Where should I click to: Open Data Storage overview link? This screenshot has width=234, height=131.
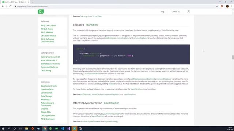(46, 96)
